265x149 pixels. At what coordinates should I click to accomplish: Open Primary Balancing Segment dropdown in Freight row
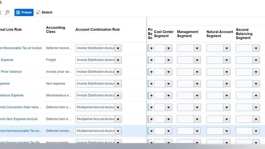[151, 60]
